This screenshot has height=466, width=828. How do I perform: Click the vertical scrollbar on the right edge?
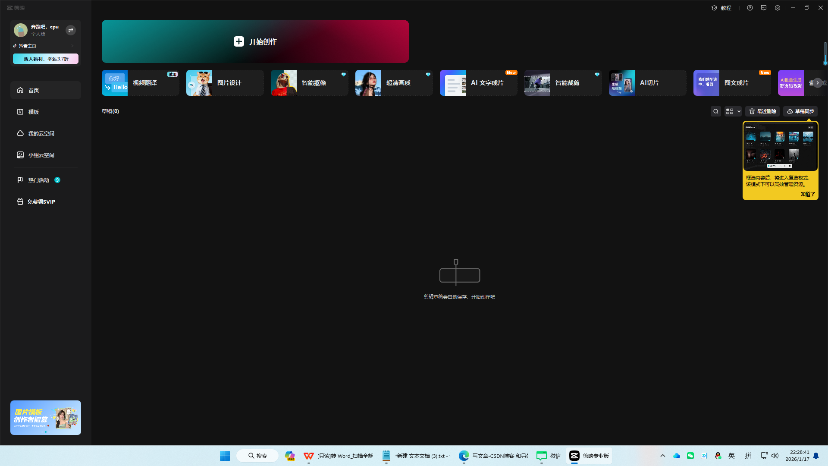[825, 54]
